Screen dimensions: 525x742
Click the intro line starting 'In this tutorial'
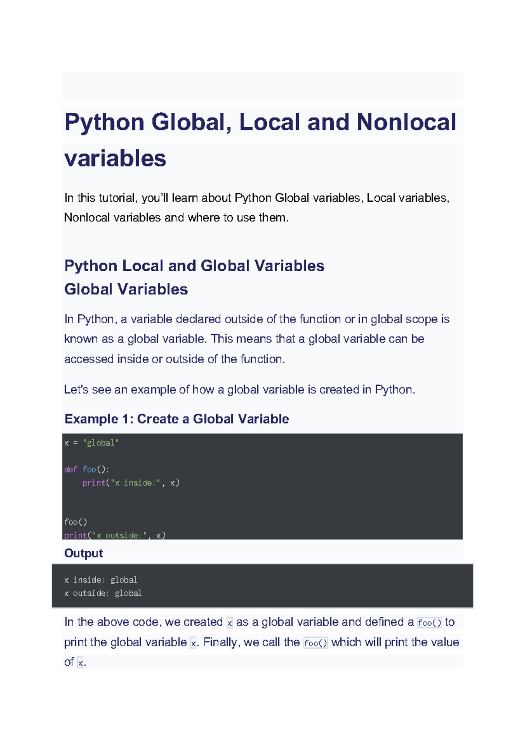coord(257,198)
